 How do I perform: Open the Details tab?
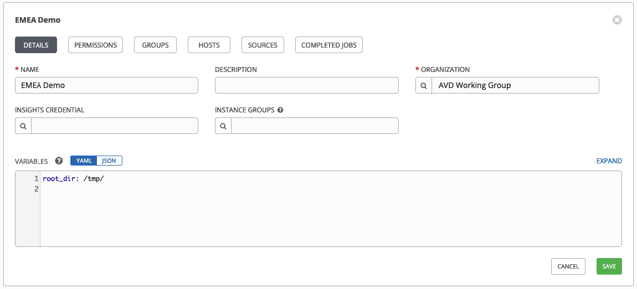point(36,45)
